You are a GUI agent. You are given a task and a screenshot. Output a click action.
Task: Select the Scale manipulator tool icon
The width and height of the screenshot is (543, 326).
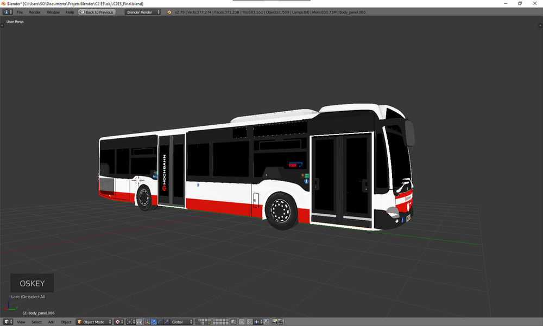(x=166, y=322)
